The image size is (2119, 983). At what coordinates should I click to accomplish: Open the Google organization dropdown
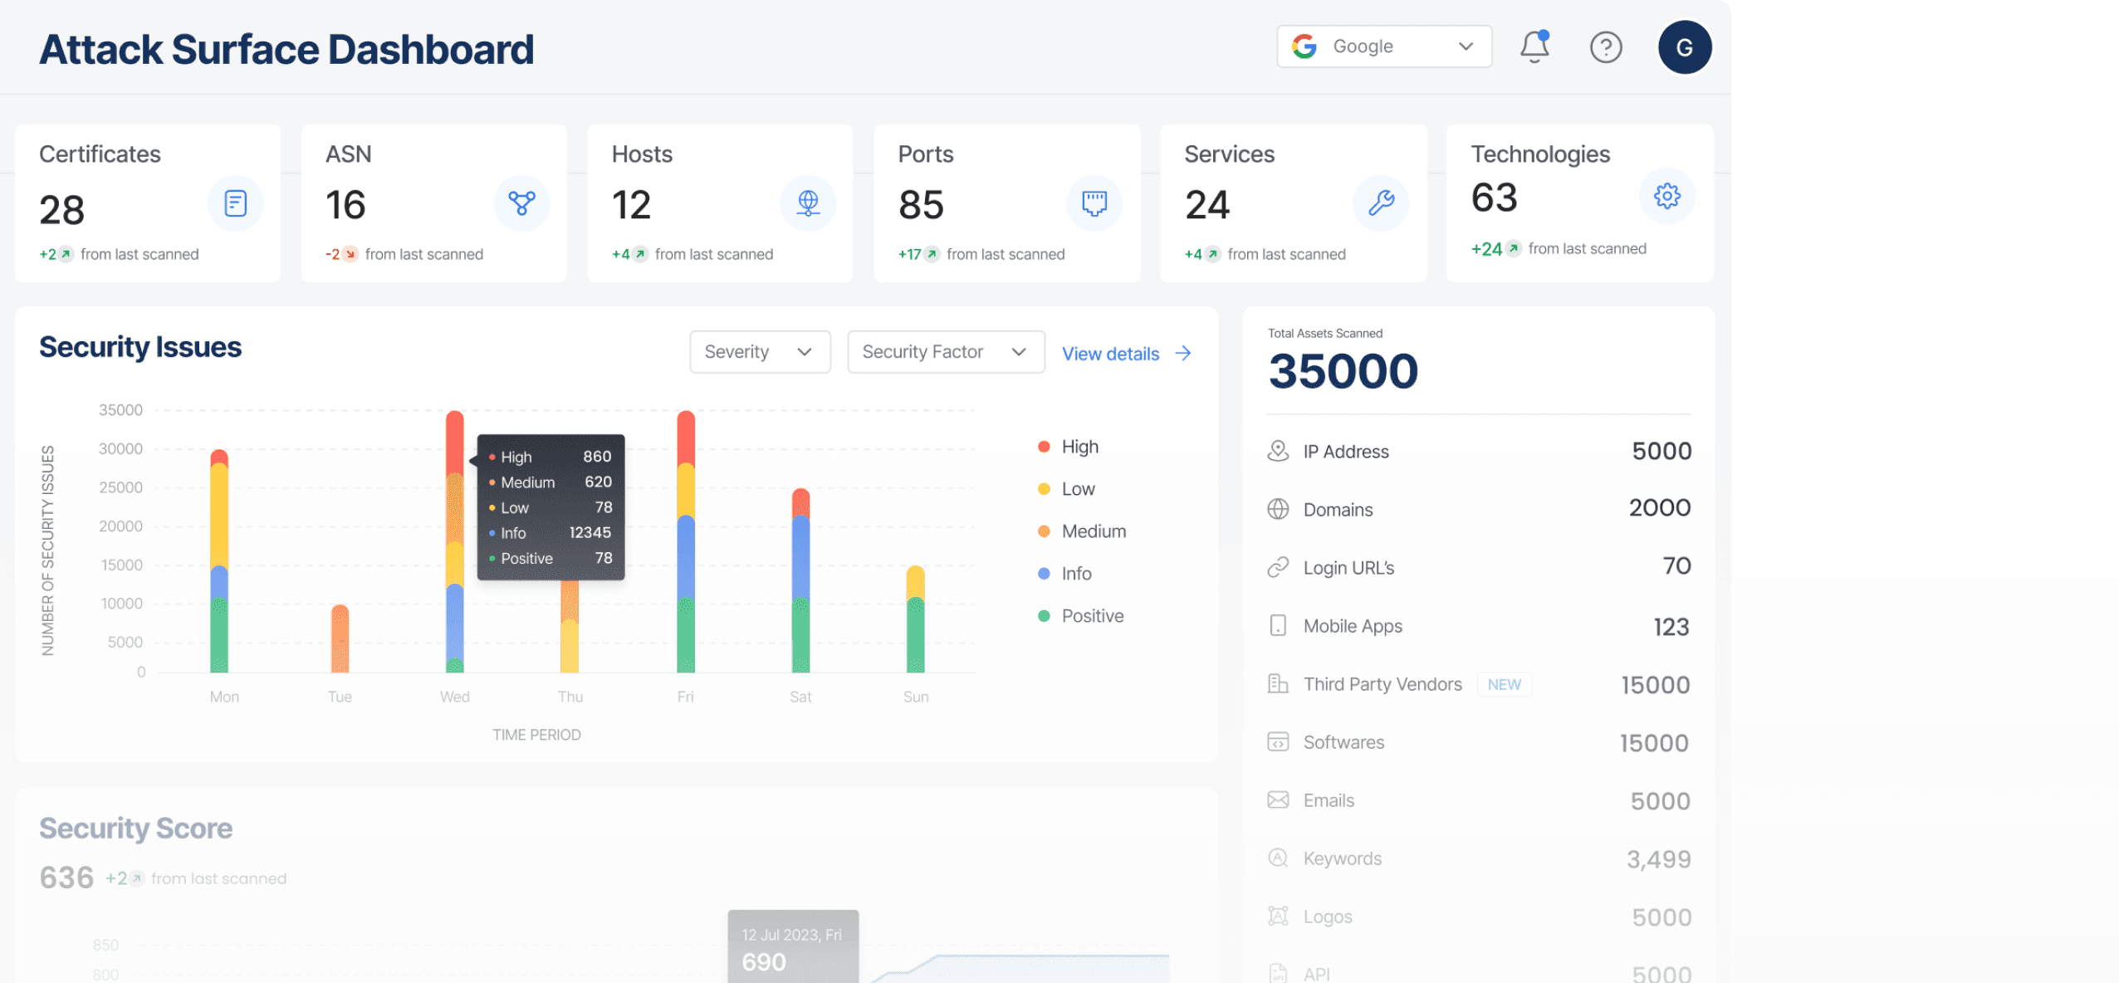[x=1383, y=46]
